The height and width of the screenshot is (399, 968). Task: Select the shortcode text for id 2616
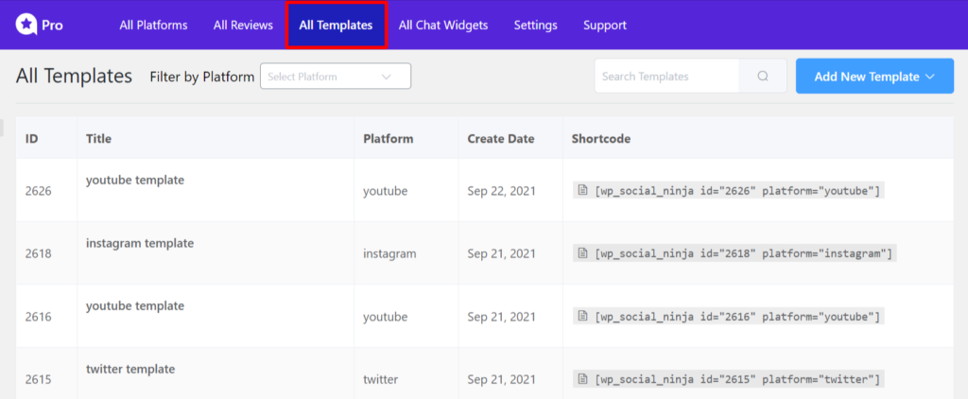(x=737, y=316)
